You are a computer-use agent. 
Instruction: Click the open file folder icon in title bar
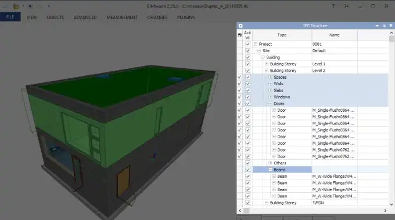tap(16, 6)
